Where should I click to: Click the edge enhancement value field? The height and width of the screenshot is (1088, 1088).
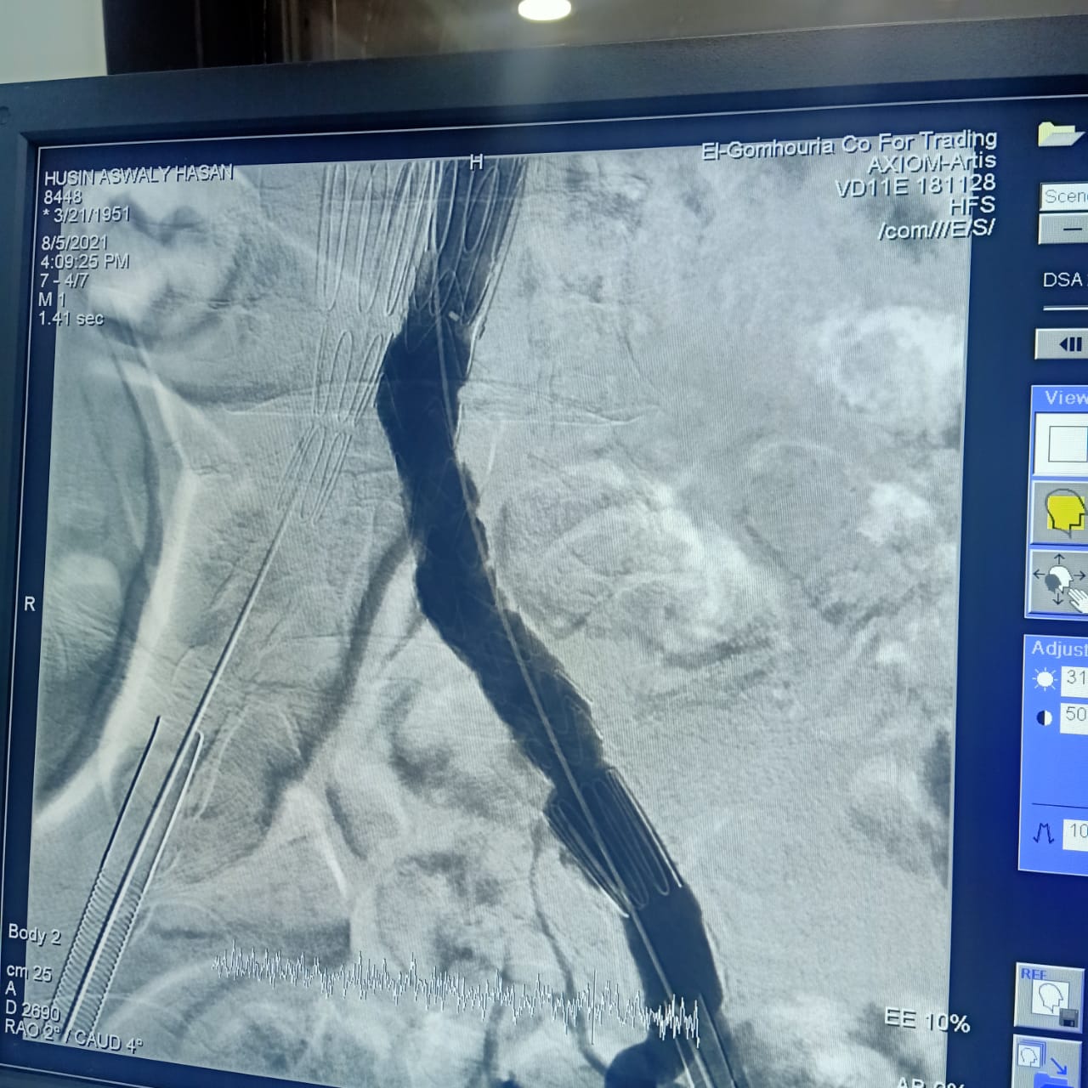pos(1077,831)
